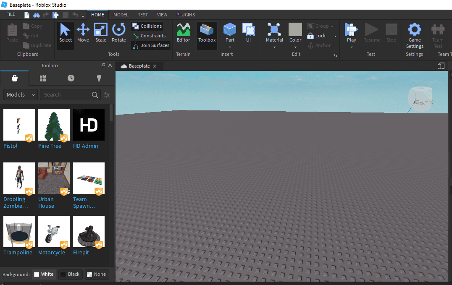Click the Toolbox icon in the ribbon
This screenshot has width=452, height=285.
tap(207, 34)
